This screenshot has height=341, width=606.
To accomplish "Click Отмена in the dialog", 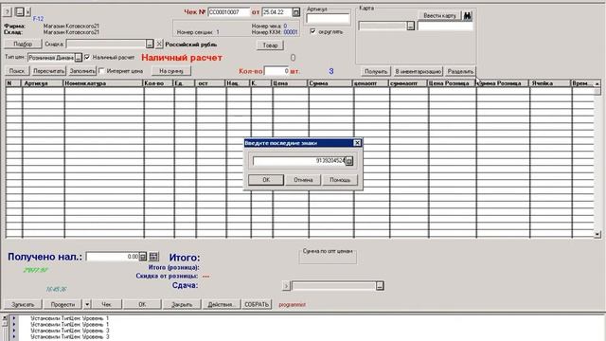I will tap(303, 180).
